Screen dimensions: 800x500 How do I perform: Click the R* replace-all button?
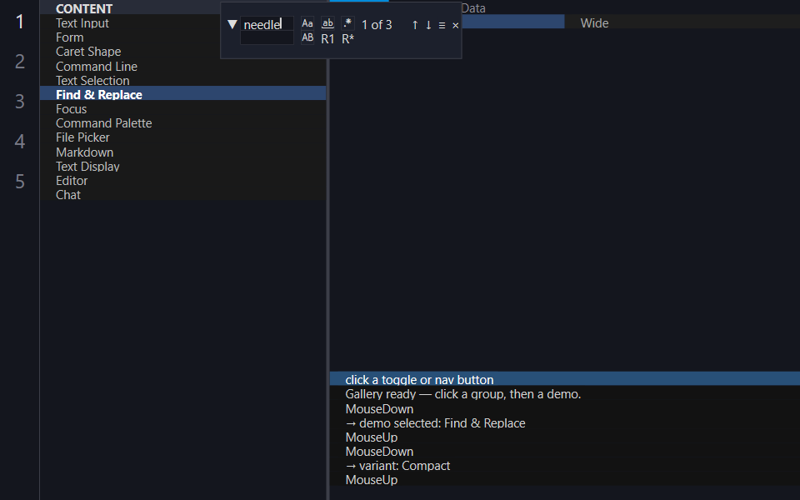(348, 39)
